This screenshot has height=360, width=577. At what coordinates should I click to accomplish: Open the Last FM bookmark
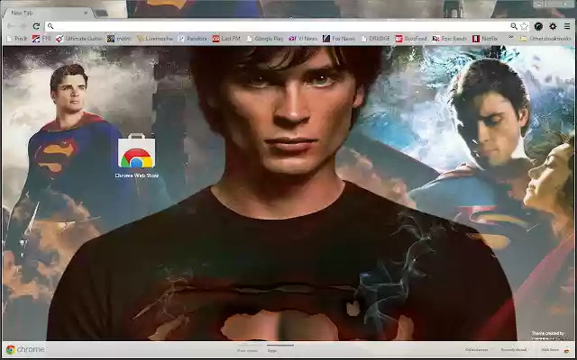point(226,39)
